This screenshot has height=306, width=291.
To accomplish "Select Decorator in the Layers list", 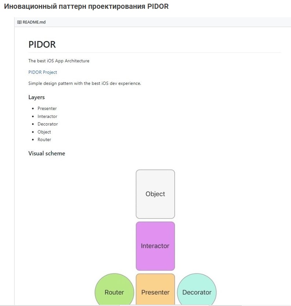I will (x=48, y=124).
